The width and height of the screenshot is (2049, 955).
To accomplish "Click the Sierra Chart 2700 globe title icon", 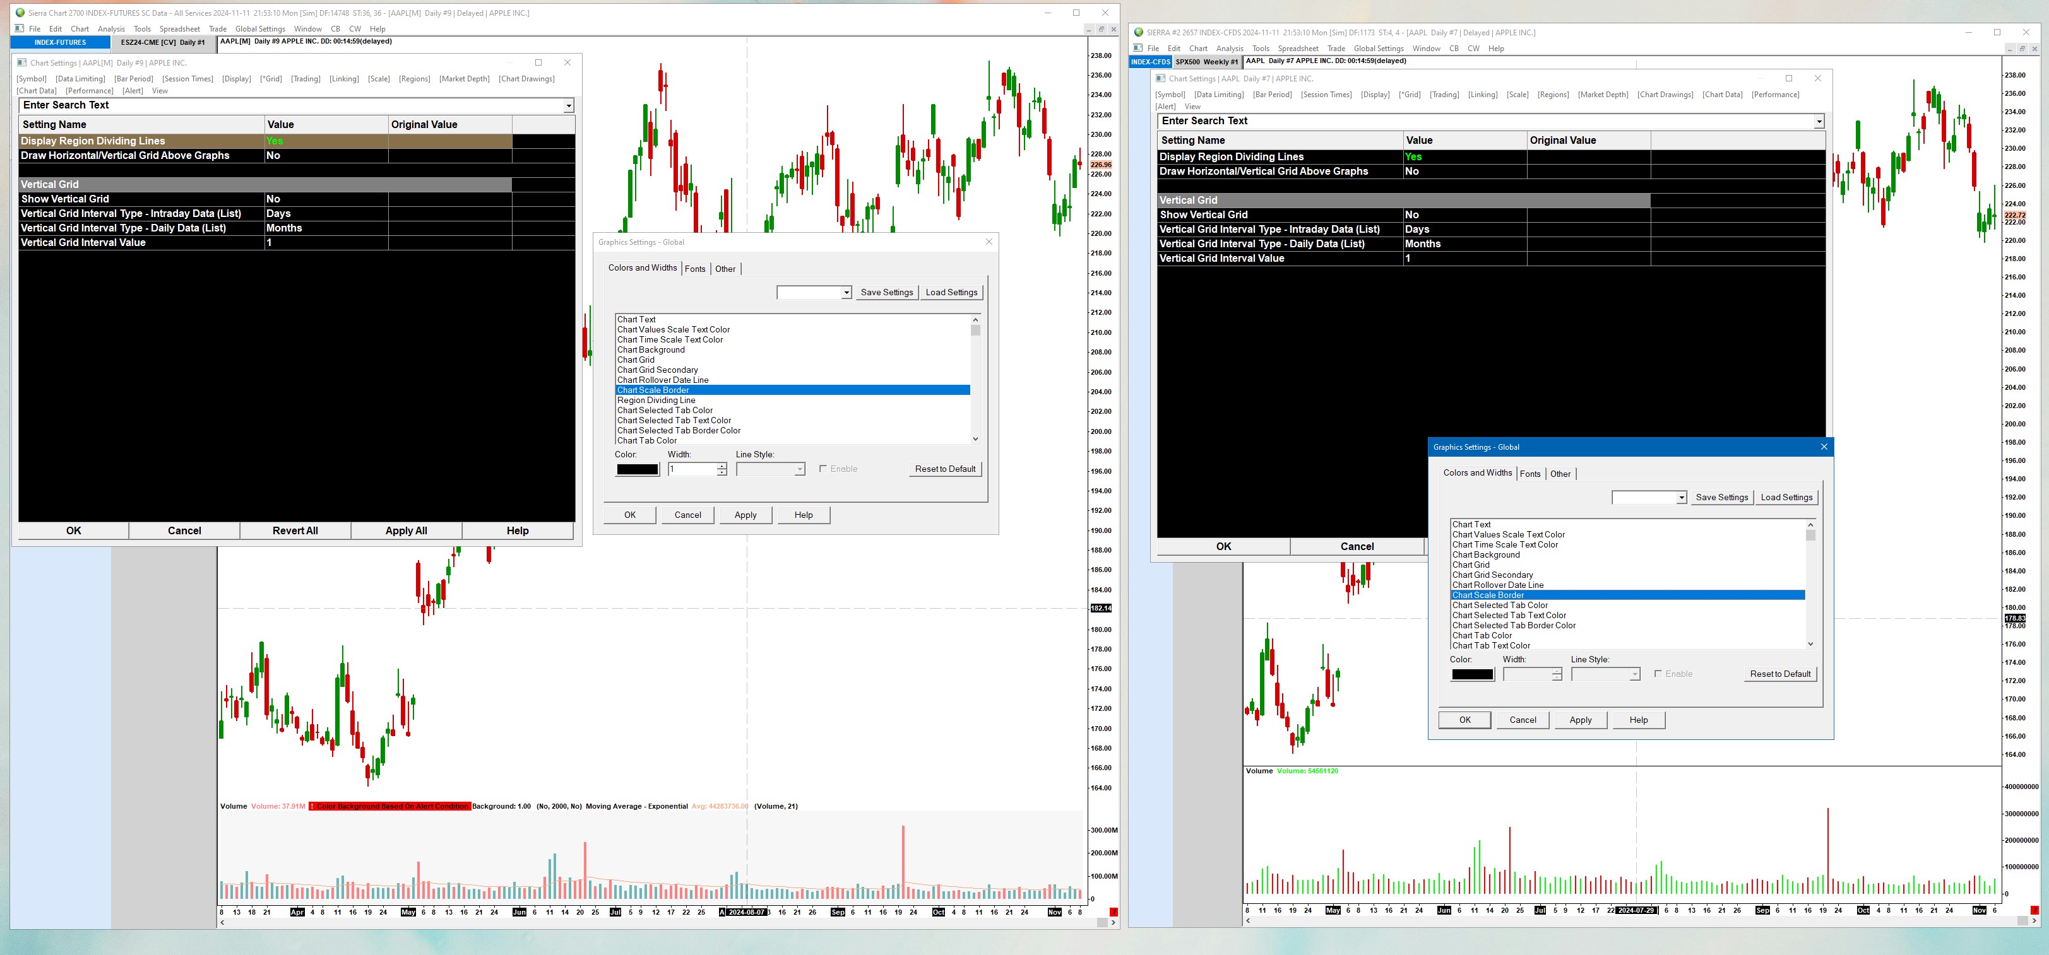I will point(21,13).
